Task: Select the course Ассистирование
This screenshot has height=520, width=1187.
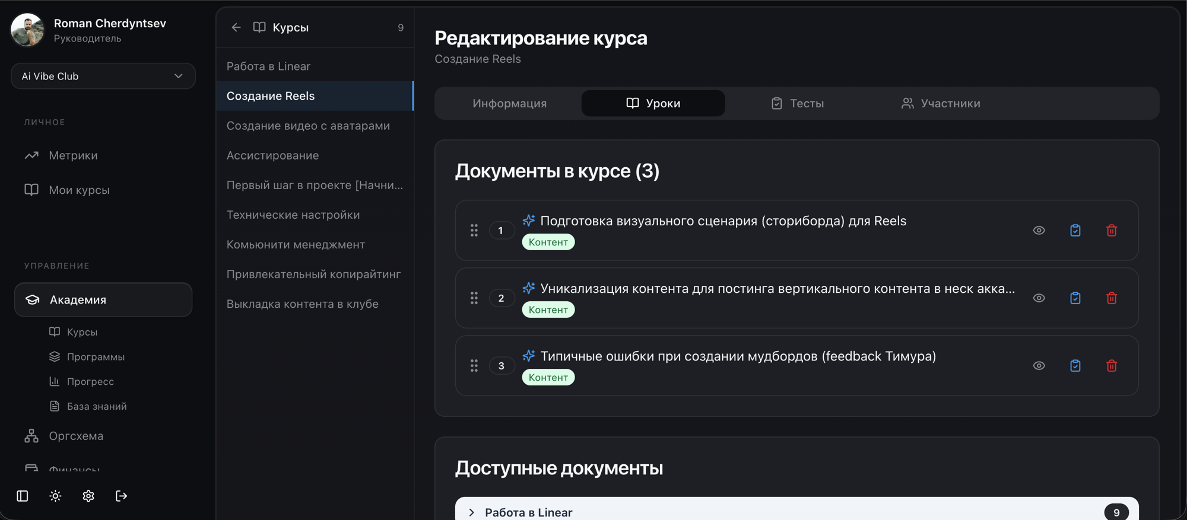Action: pyautogui.click(x=315, y=155)
